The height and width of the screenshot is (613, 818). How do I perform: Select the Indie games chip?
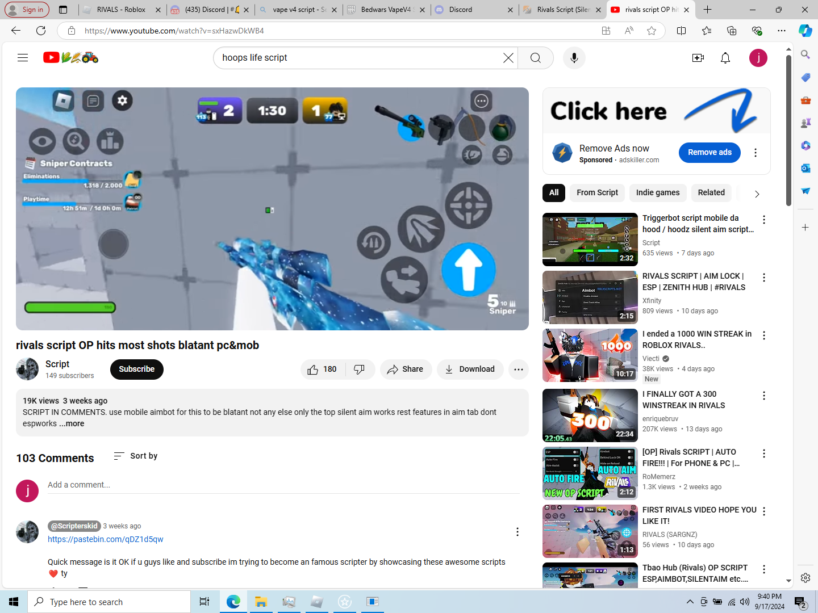658,193
